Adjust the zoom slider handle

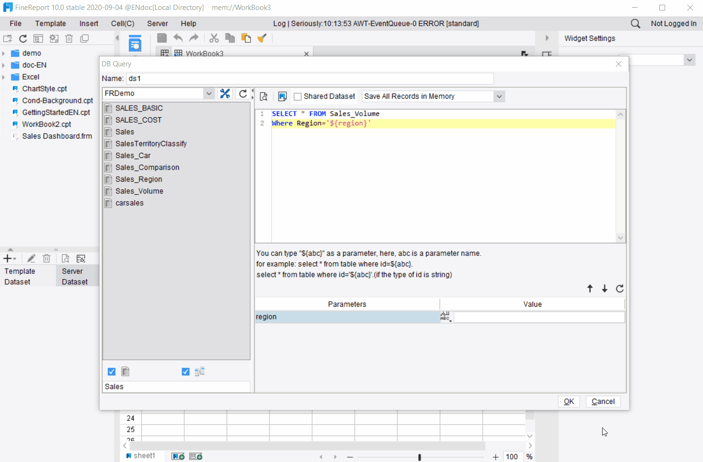(x=419, y=457)
